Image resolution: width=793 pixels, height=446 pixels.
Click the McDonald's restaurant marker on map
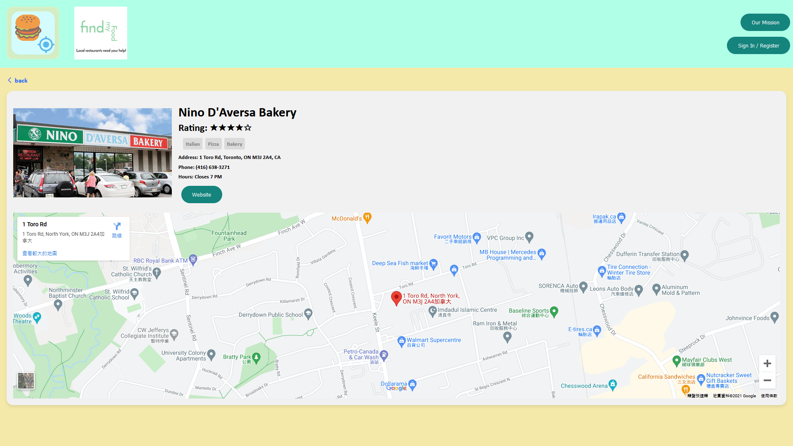pyautogui.click(x=367, y=218)
